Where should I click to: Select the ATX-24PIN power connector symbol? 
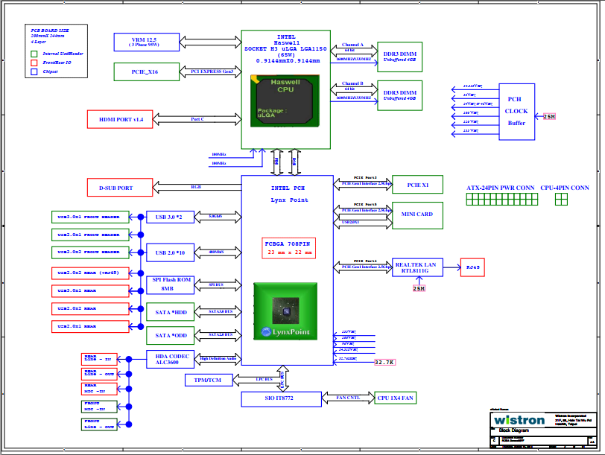(x=502, y=199)
